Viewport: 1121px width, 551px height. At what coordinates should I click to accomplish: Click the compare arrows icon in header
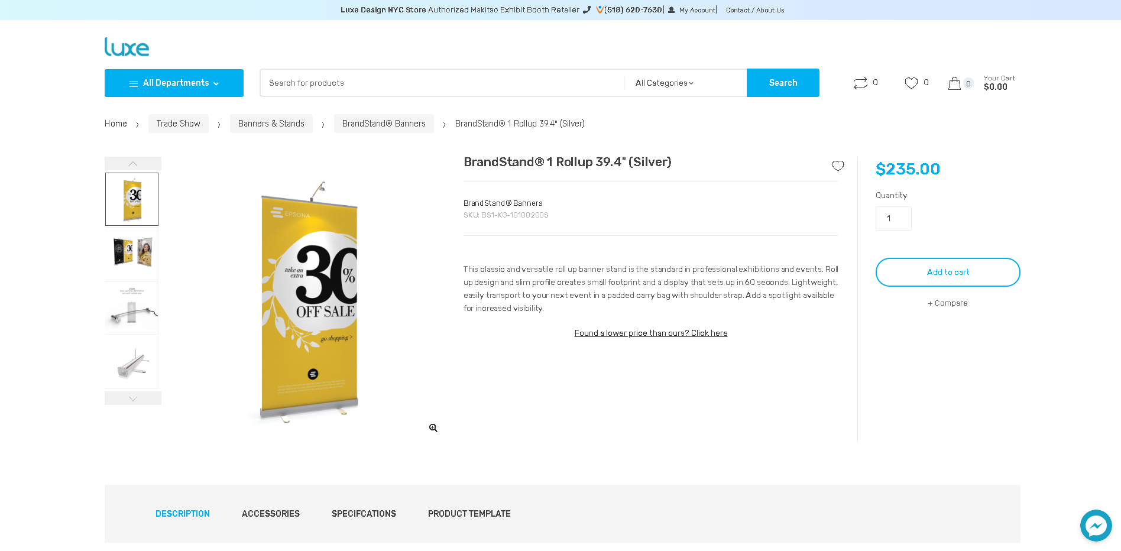(x=860, y=83)
